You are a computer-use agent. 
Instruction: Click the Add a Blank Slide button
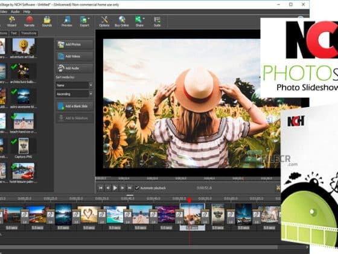[74, 106]
